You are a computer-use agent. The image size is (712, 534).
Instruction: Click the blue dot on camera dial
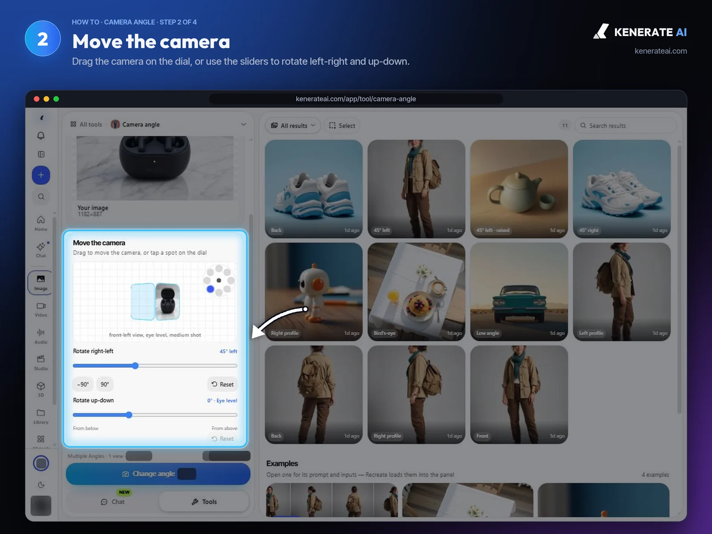[210, 289]
